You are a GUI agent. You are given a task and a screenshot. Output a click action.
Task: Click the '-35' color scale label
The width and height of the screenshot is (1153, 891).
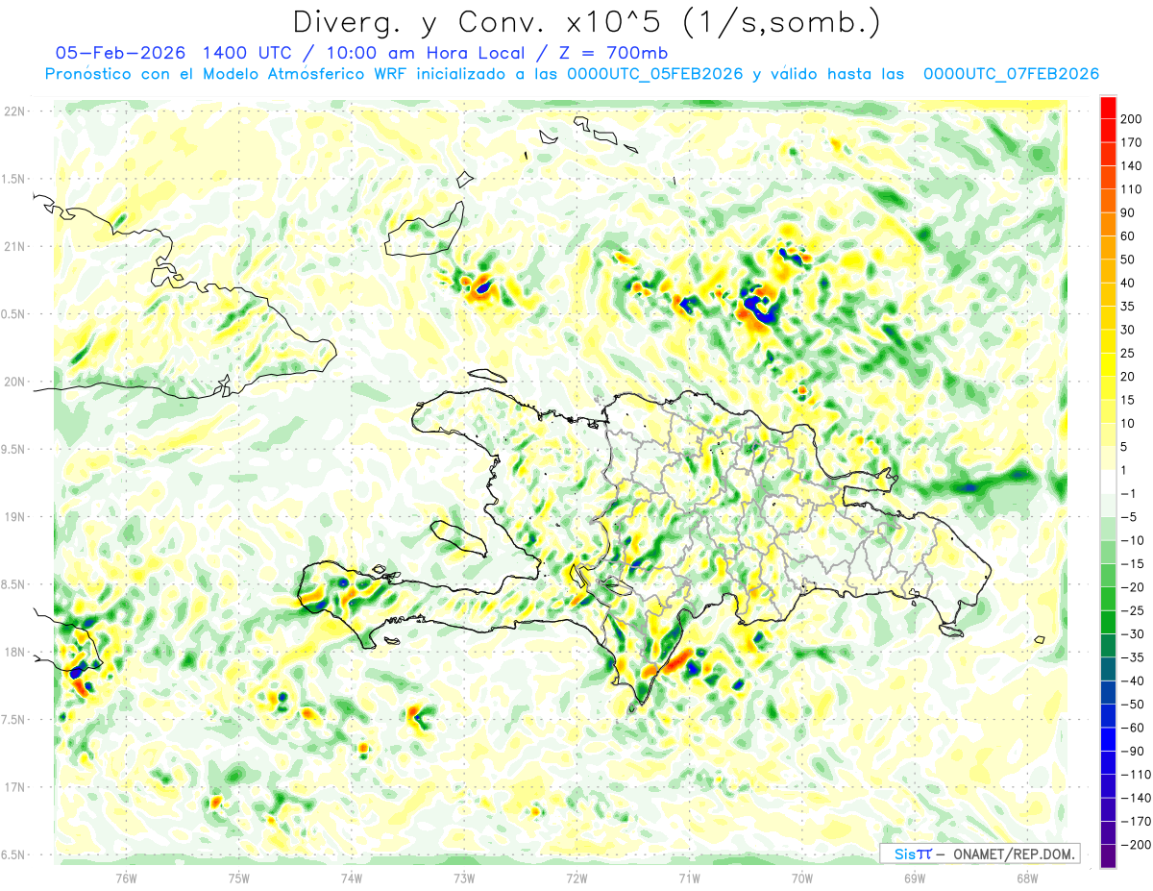pyautogui.click(x=1132, y=657)
